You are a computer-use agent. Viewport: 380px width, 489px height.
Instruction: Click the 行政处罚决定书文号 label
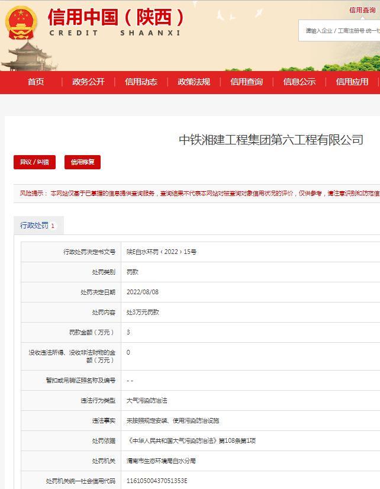click(x=89, y=252)
